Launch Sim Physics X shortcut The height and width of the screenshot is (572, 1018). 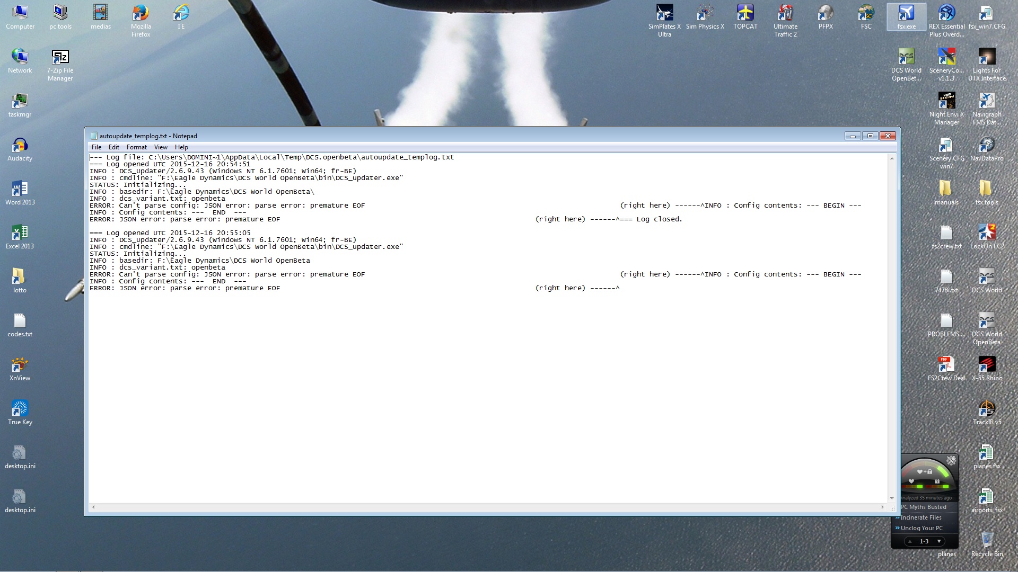pos(705,17)
